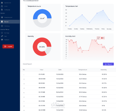116x111 pixels.
Task: Click the Wednesday data point on temperature chart
Action: [89, 23]
